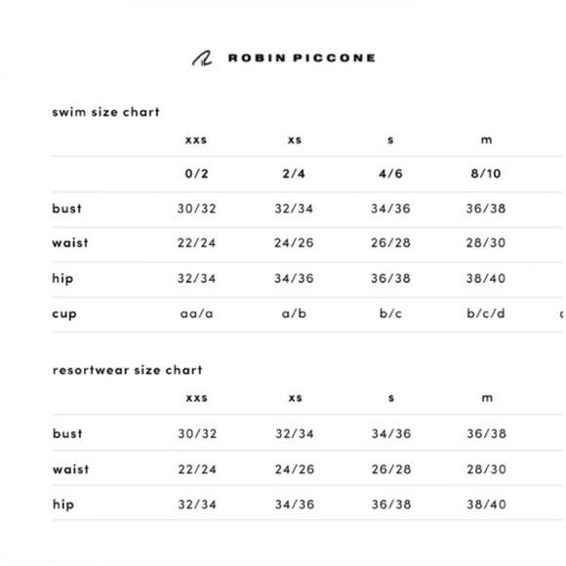The height and width of the screenshot is (566, 566).
Task: Select the resortwear size chart heading
Action: (128, 370)
